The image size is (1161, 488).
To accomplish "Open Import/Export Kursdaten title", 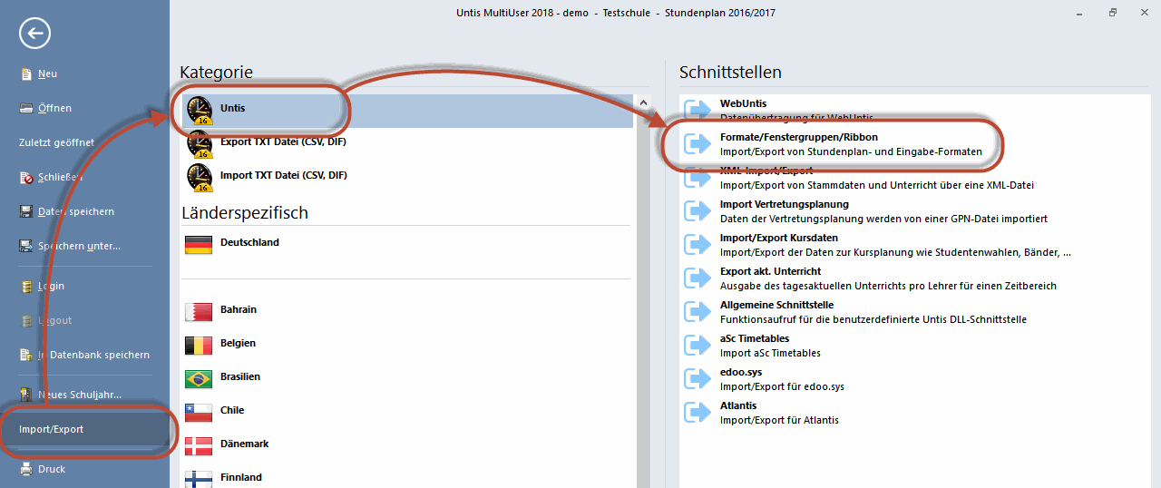I will point(779,238).
